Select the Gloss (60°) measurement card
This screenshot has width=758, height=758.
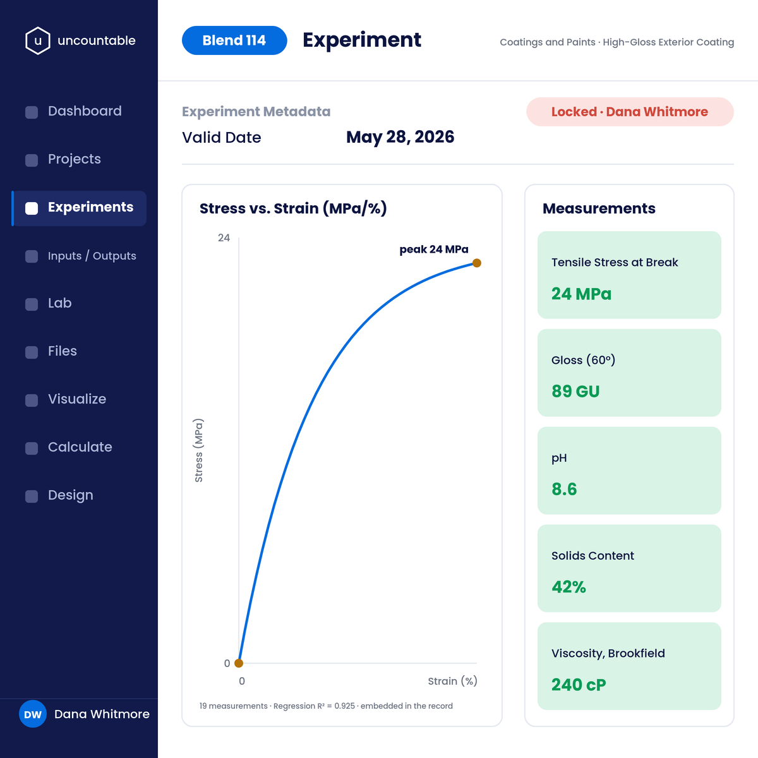coord(629,373)
